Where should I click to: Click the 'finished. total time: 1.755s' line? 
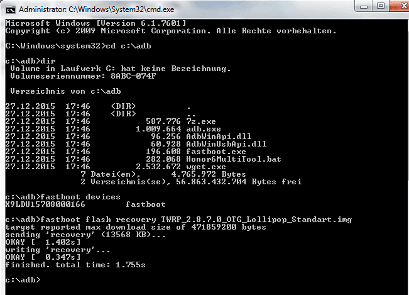click(x=75, y=265)
